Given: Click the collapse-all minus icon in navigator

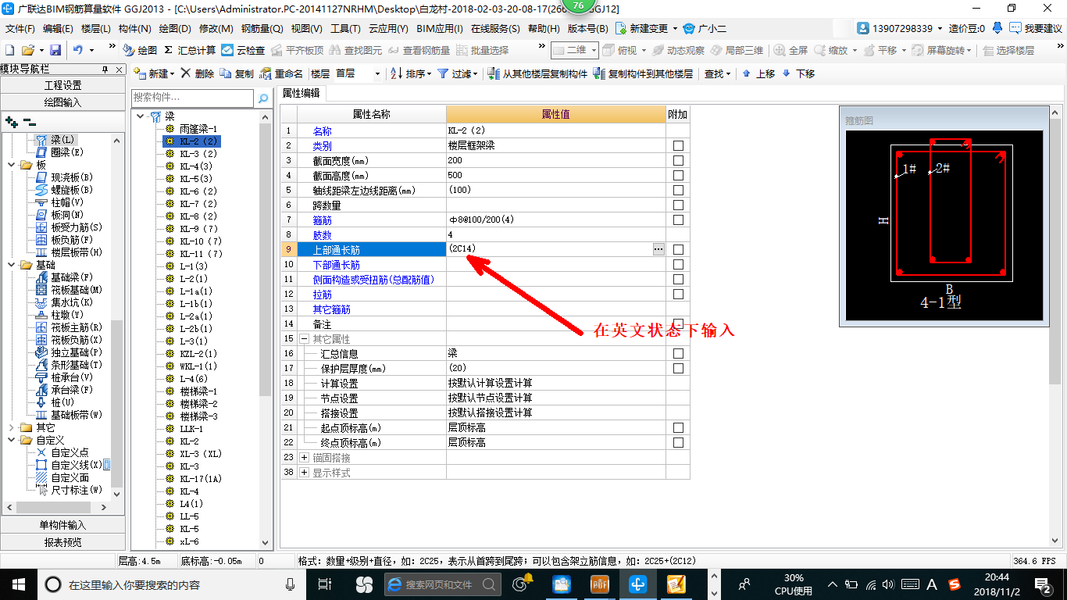Looking at the screenshot, I should [x=29, y=122].
